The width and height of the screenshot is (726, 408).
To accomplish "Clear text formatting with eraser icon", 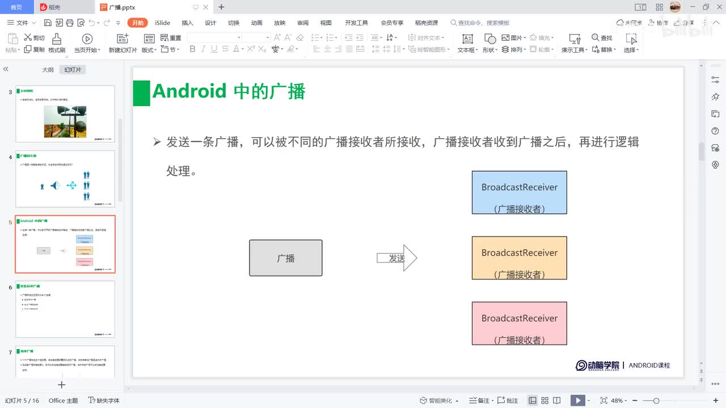I will click(300, 37).
